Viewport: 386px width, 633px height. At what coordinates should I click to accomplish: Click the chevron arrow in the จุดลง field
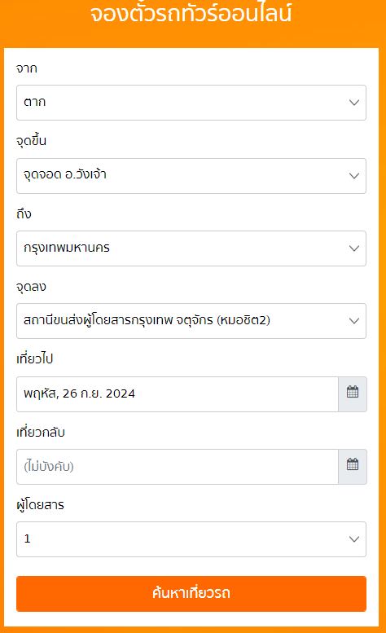point(354,321)
